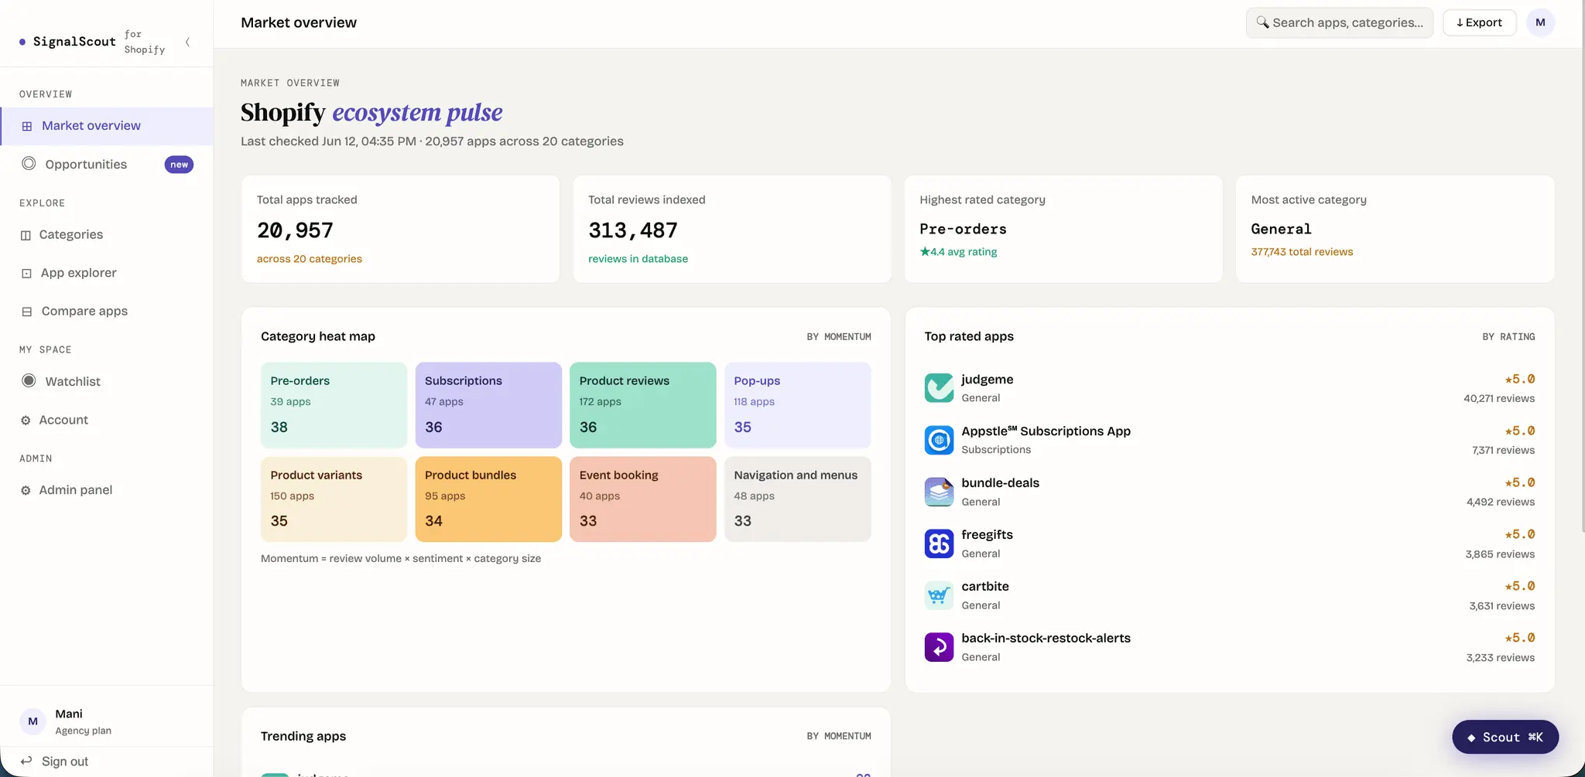This screenshot has height=777, width=1585.
Task: Open the Market overview menu item
Action: 107,126
